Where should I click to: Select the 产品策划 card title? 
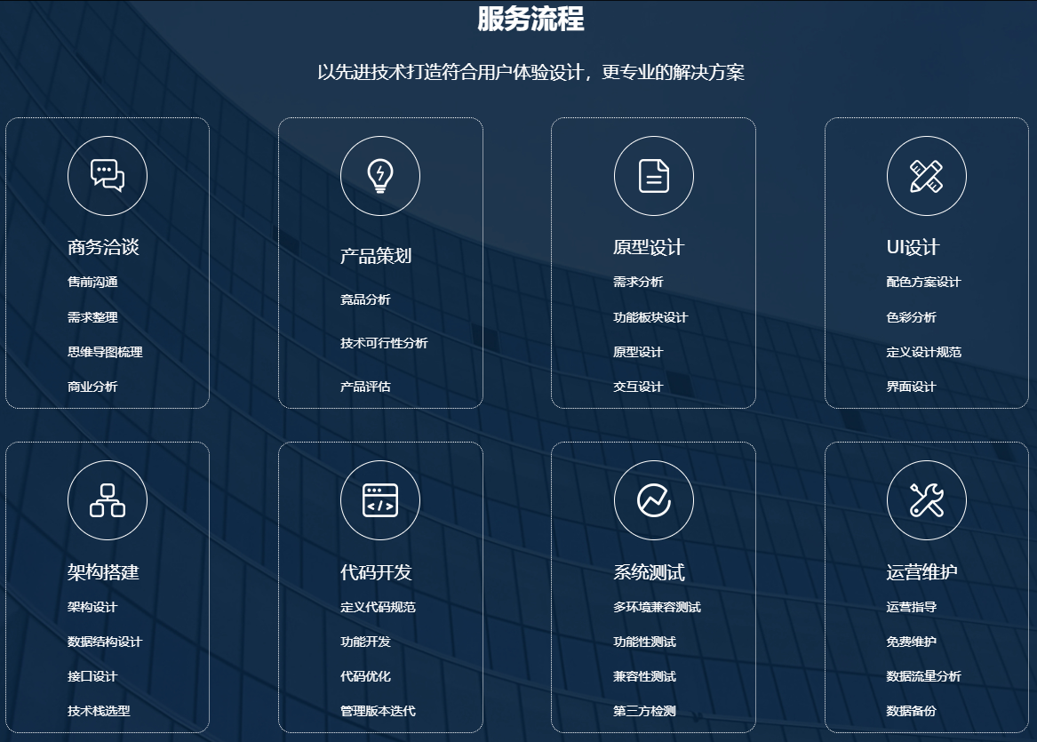click(x=376, y=256)
